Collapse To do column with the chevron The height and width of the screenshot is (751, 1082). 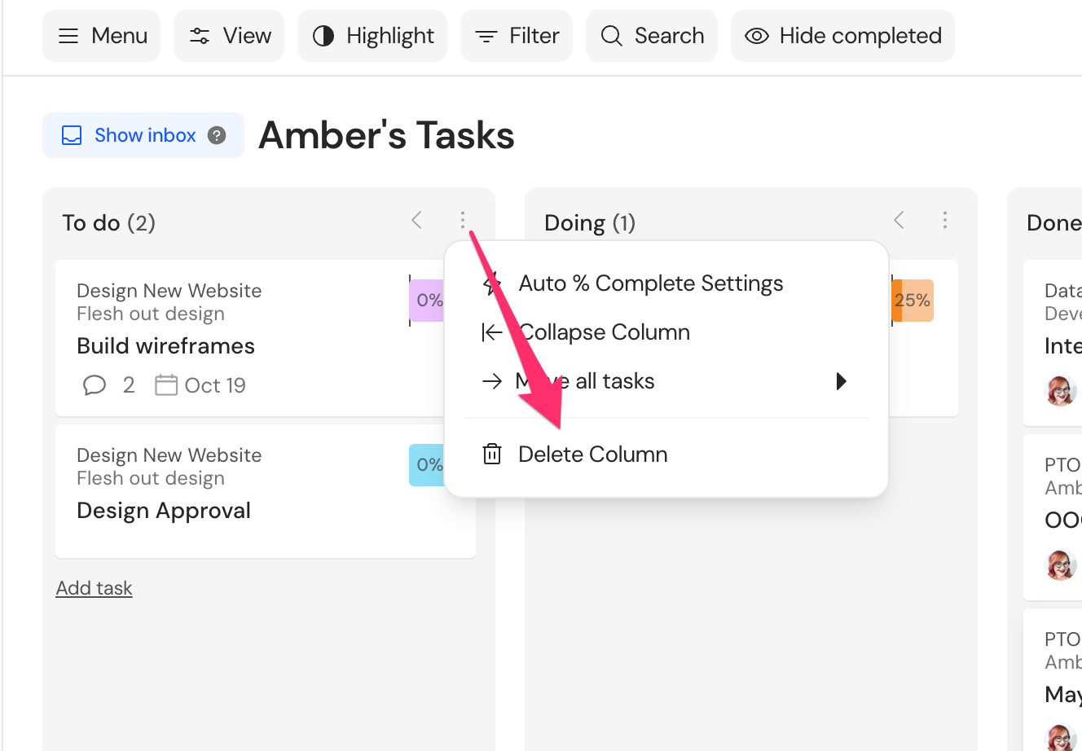pos(417,220)
